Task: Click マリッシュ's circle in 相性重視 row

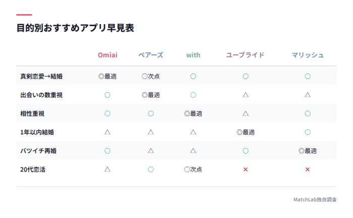Action: [308, 114]
